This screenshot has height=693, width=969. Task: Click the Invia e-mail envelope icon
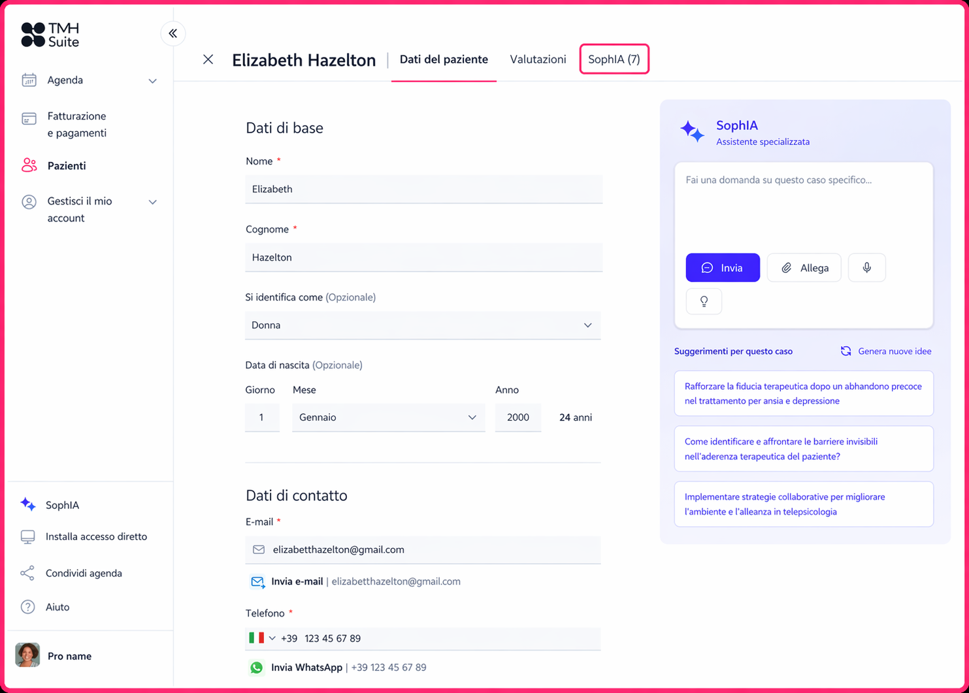point(257,581)
